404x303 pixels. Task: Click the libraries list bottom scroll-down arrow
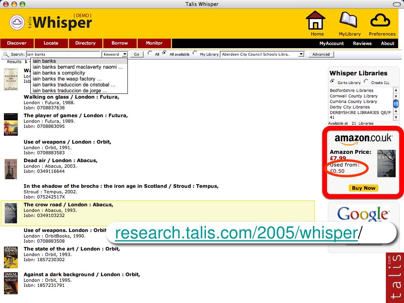tap(396, 118)
